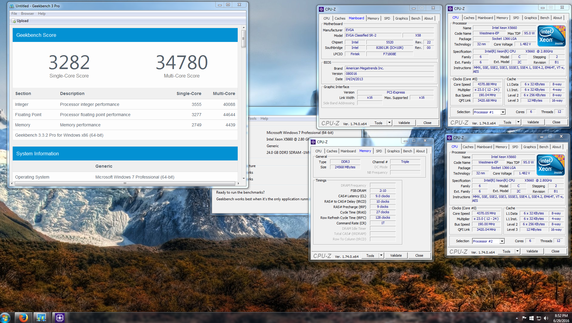The image size is (572, 323).
Task: Click Close button in CPU-Z Mainboard window
Action: pyautogui.click(x=427, y=123)
